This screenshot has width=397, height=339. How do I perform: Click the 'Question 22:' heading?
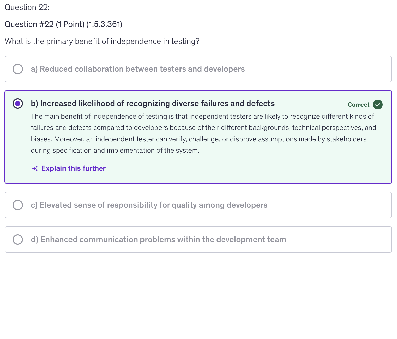27,7
